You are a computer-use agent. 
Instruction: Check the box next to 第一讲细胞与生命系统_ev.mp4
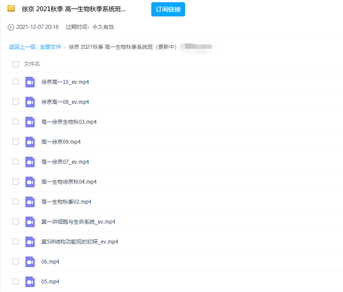click(x=16, y=221)
